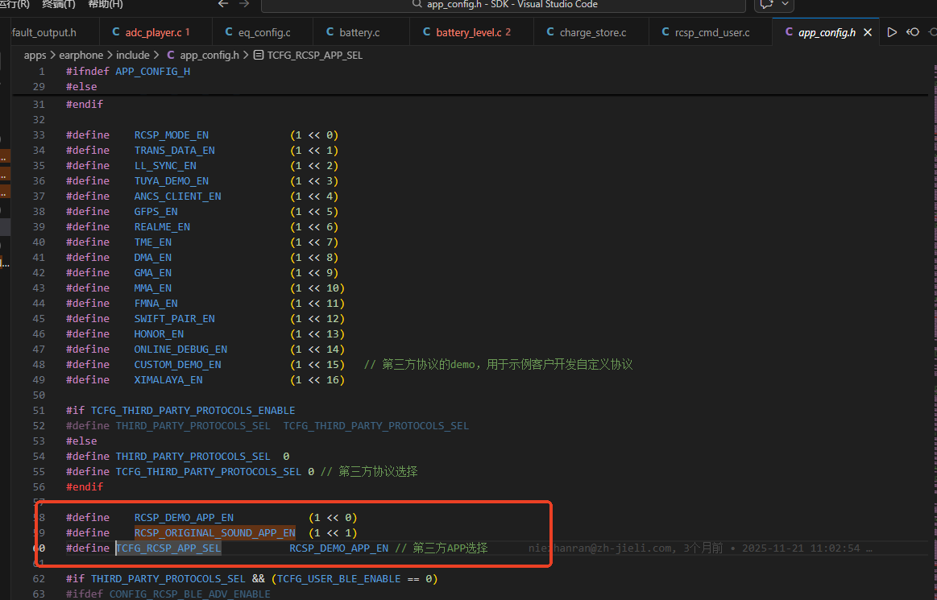The height and width of the screenshot is (600, 937).
Task: Select line 54 via its line number
Action: click(x=38, y=456)
